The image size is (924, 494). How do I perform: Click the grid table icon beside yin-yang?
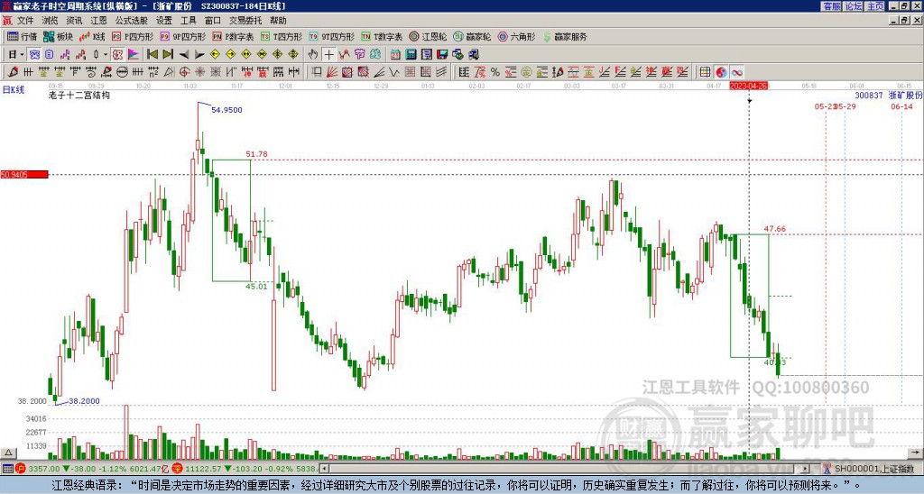[x=705, y=72]
